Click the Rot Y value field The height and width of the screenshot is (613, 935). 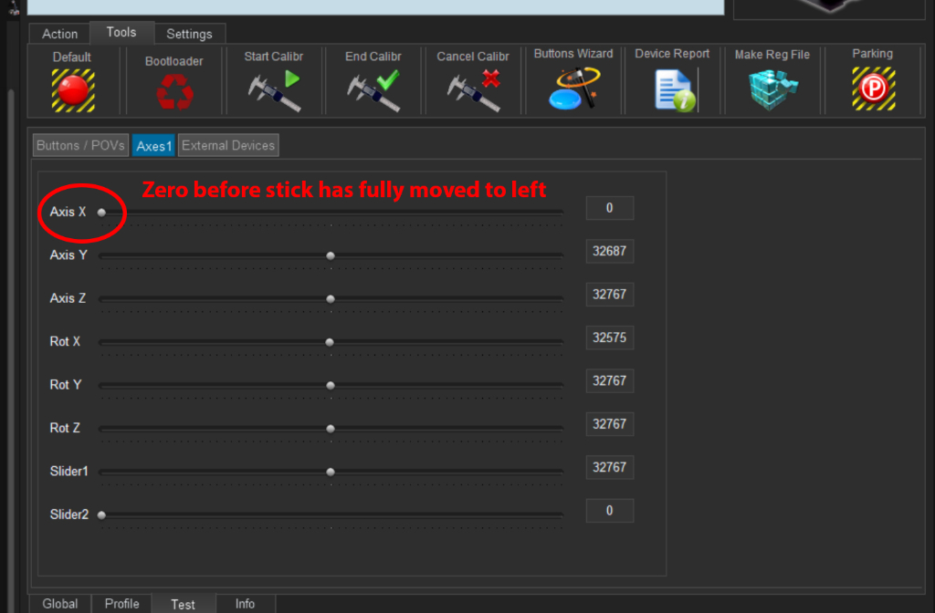(609, 380)
